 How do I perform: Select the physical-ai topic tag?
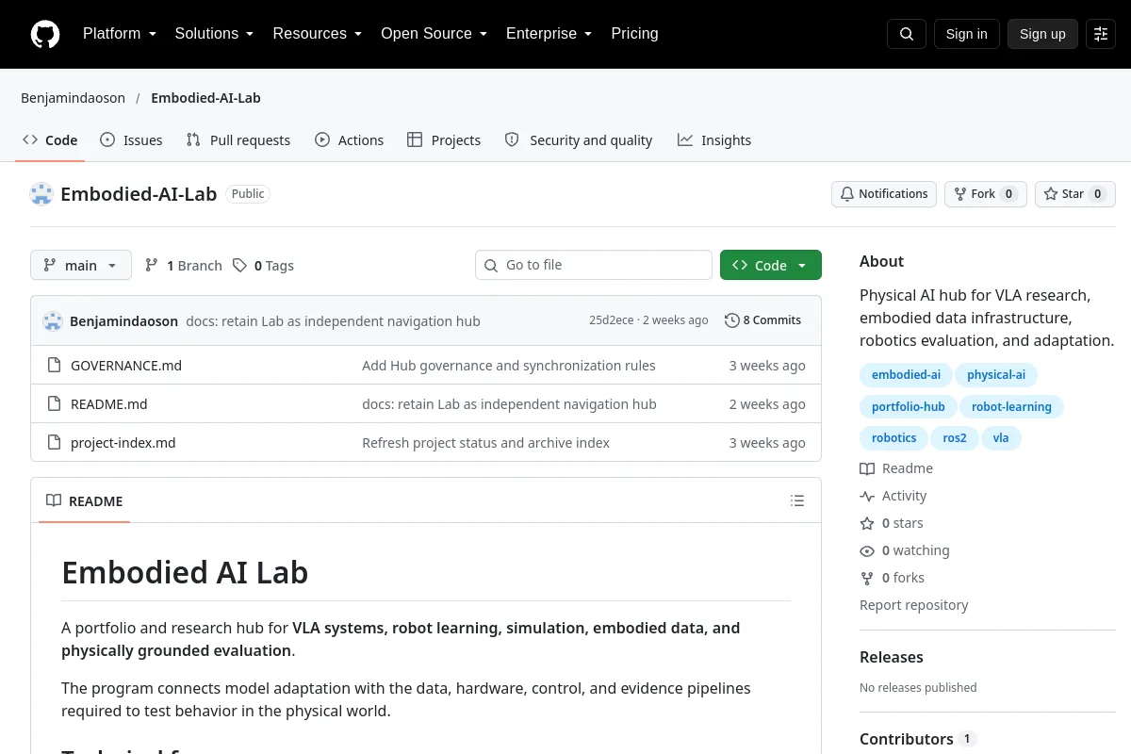(x=996, y=375)
